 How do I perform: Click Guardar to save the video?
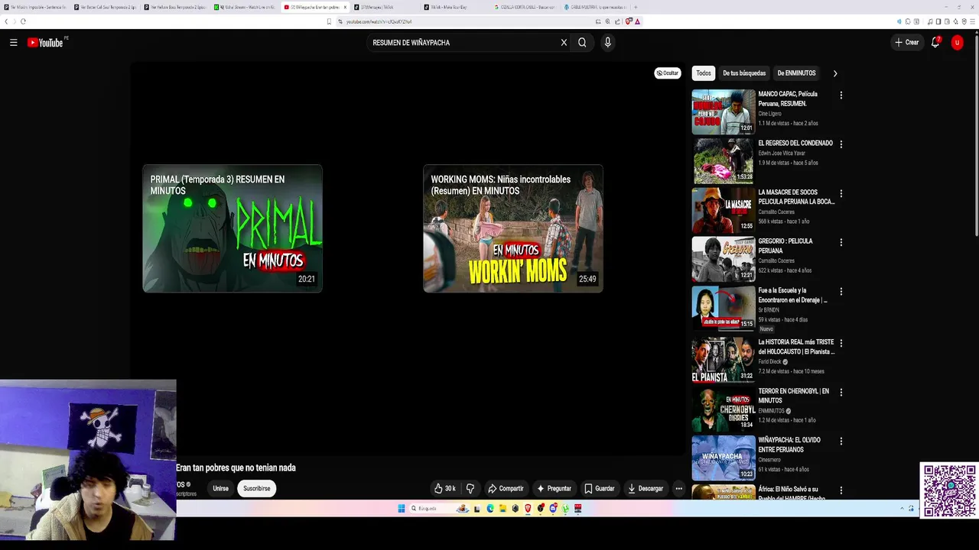pyautogui.click(x=599, y=488)
